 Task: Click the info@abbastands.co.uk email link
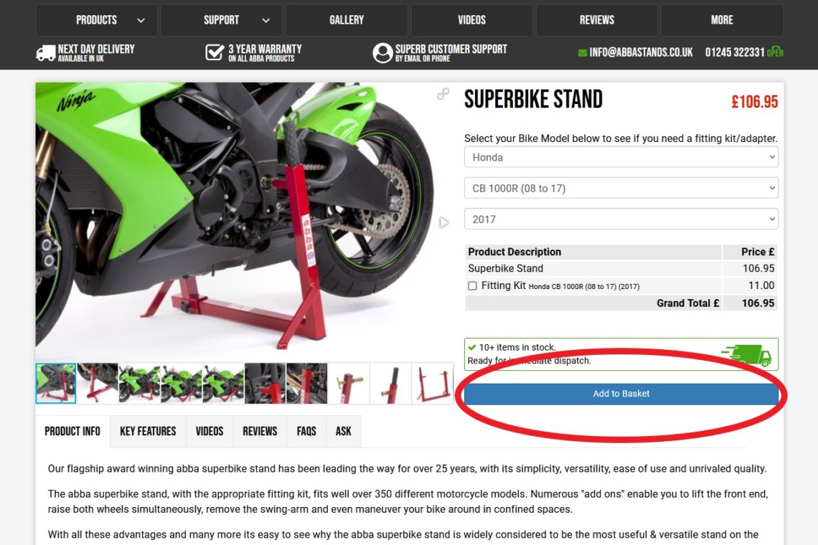[x=641, y=52]
